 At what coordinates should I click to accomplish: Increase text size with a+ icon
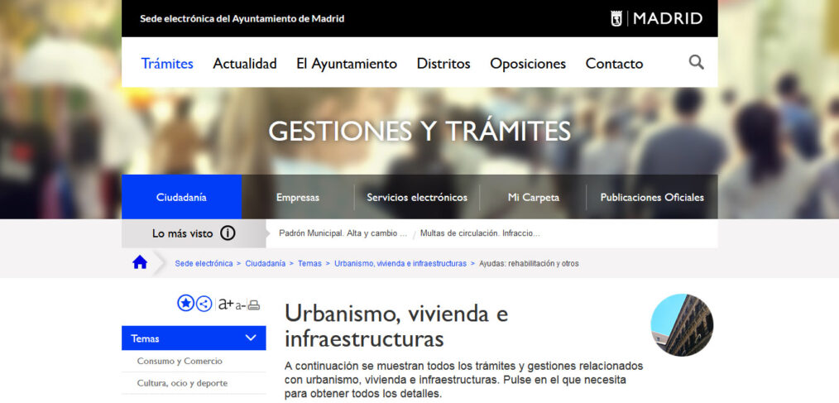pyautogui.click(x=225, y=304)
